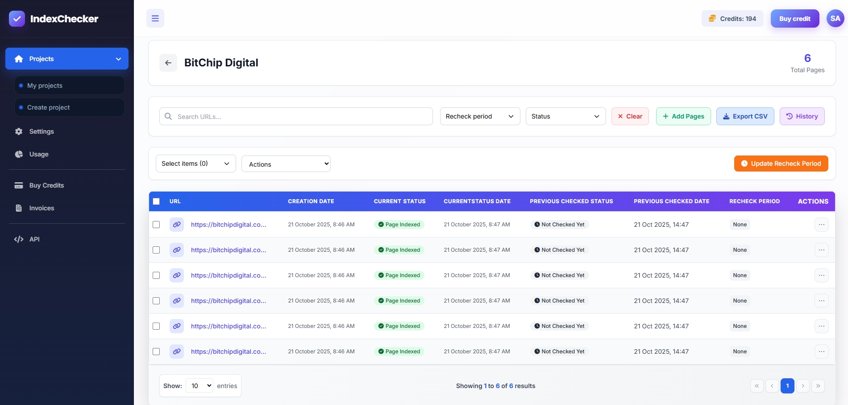
Task: Go to the next page arrow
Action: [802, 386]
